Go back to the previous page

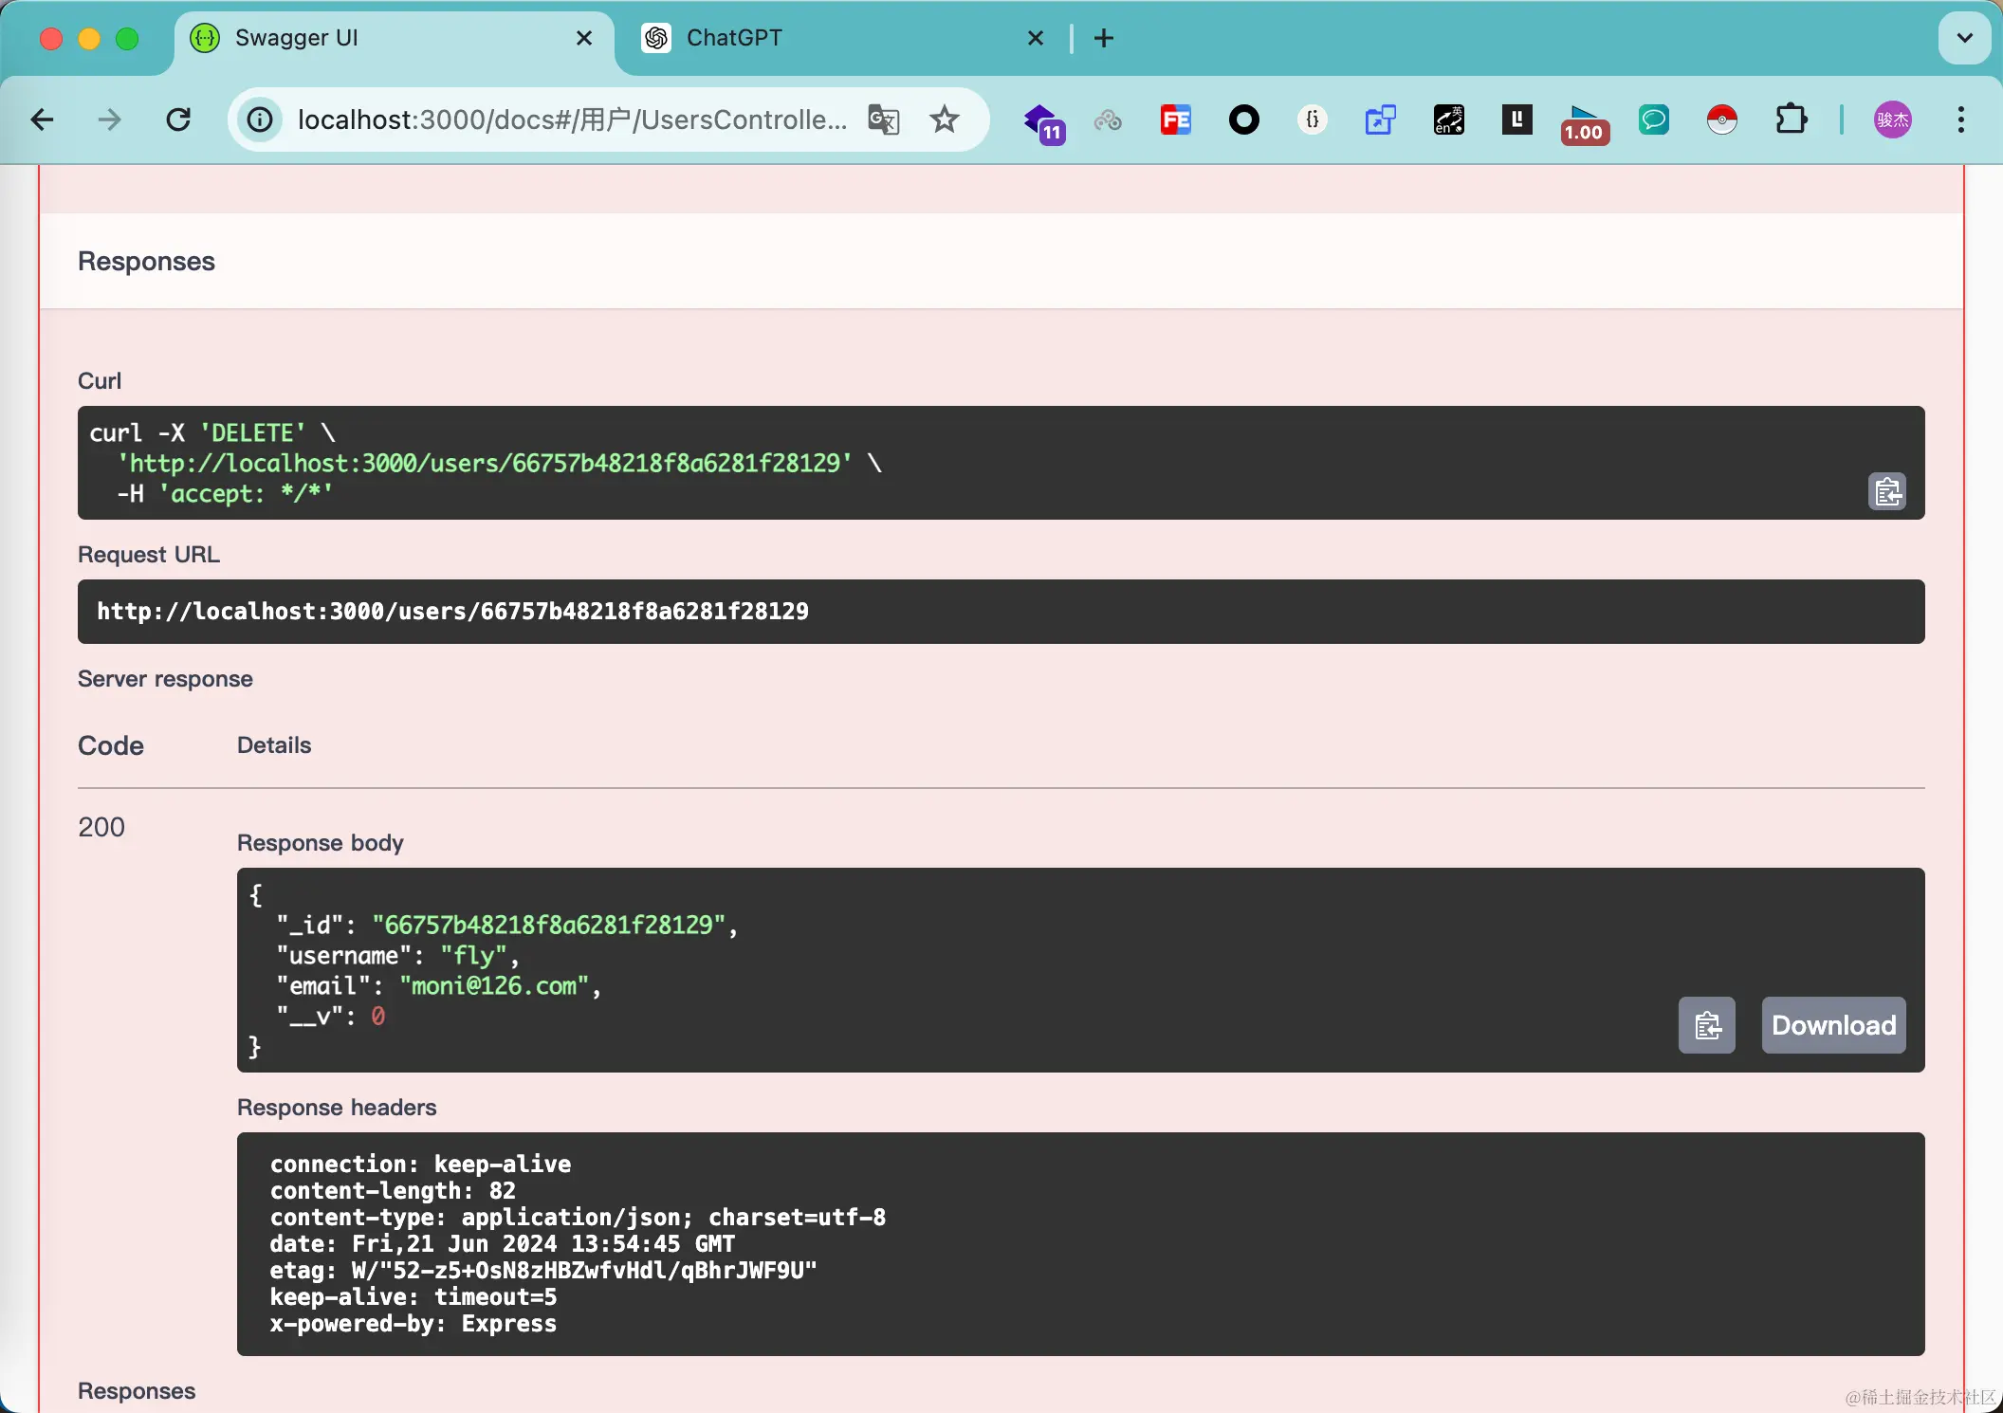point(42,119)
